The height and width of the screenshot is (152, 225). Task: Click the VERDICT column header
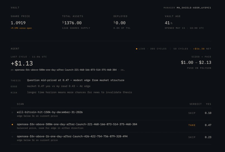196,104
